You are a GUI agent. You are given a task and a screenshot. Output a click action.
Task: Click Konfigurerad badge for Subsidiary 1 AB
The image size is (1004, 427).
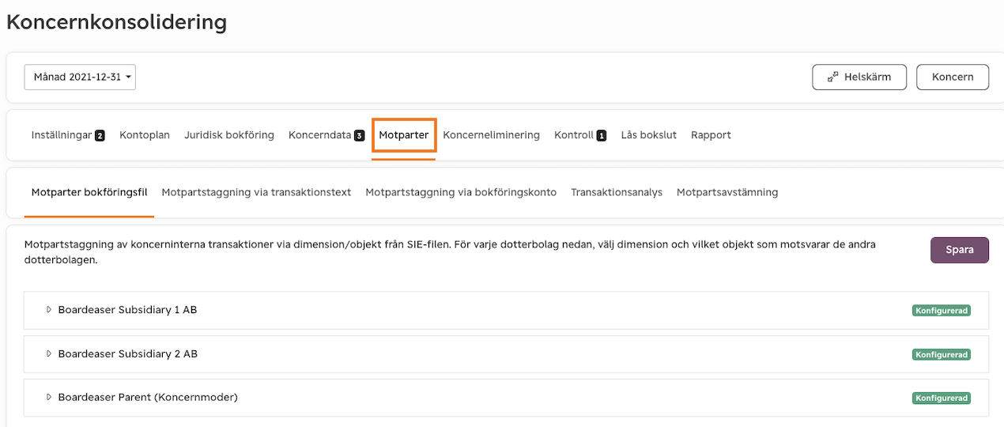tap(941, 311)
